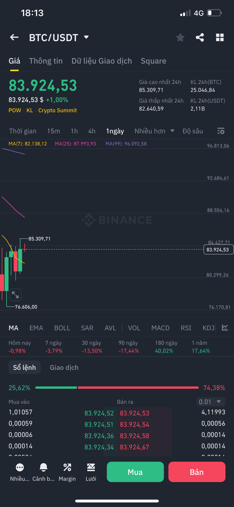Select the 1h timeframe
Viewport: 234px width, 507px height.
74,131
